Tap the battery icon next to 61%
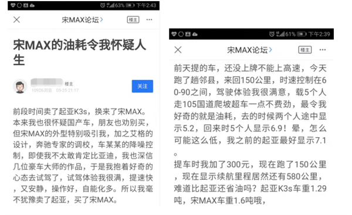The image size is (352, 215). pyautogui.click(x=302, y=34)
